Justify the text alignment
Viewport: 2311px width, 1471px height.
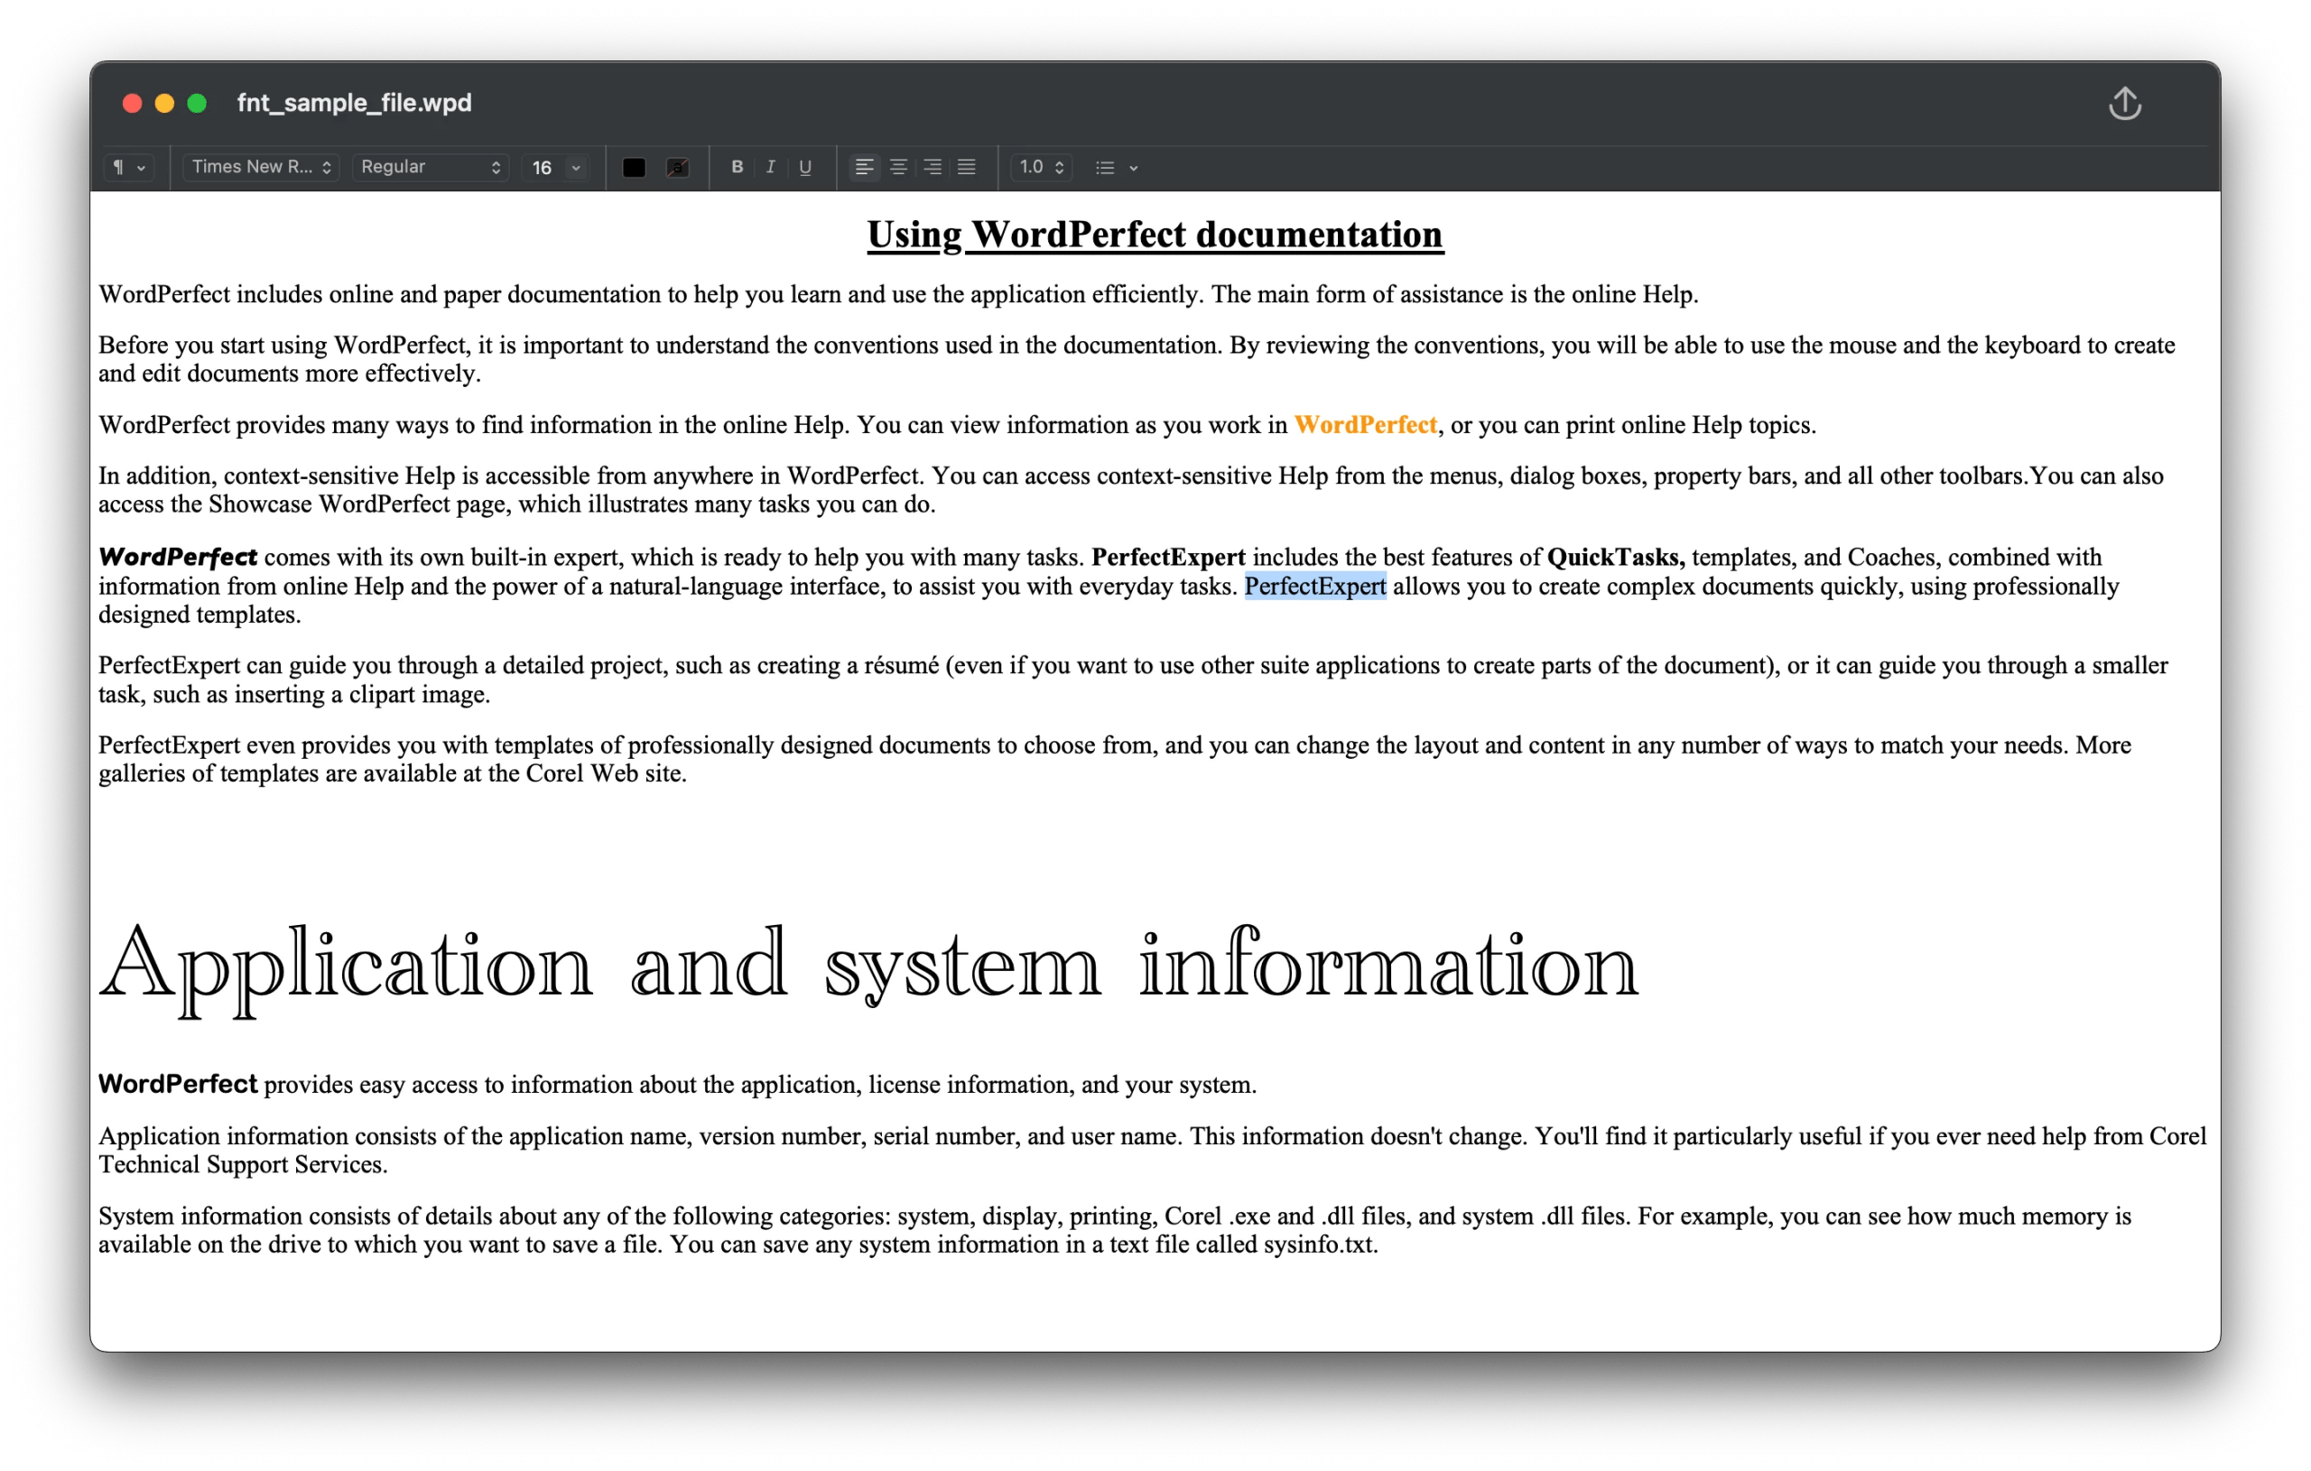(x=967, y=167)
